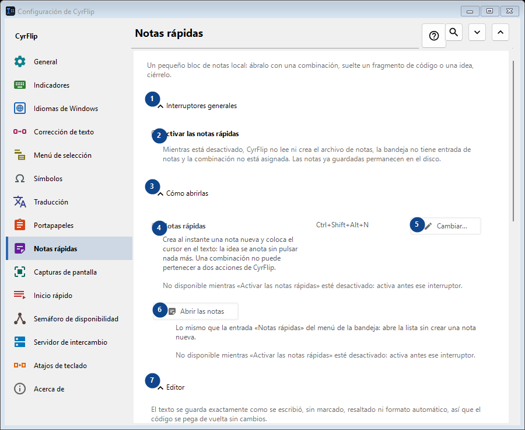The height and width of the screenshot is (430, 525).
Task: Open the Portapapeles clipboard icon
Action: click(x=20, y=225)
